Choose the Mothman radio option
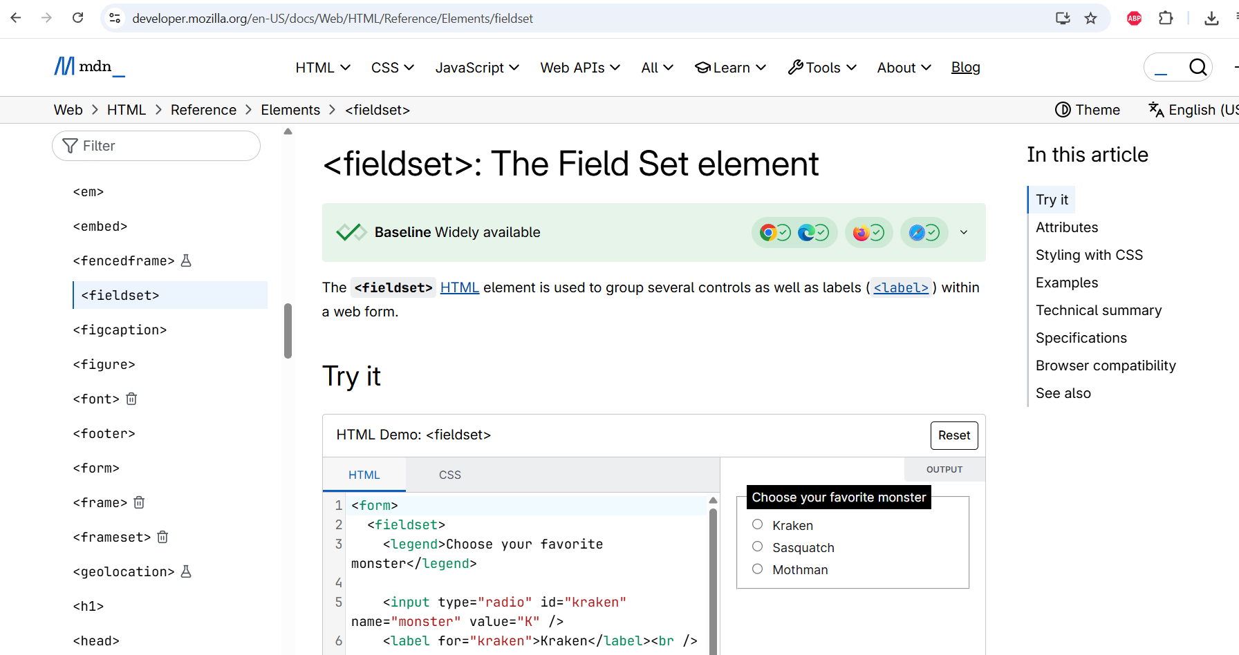This screenshot has width=1239, height=655. (758, 569)
